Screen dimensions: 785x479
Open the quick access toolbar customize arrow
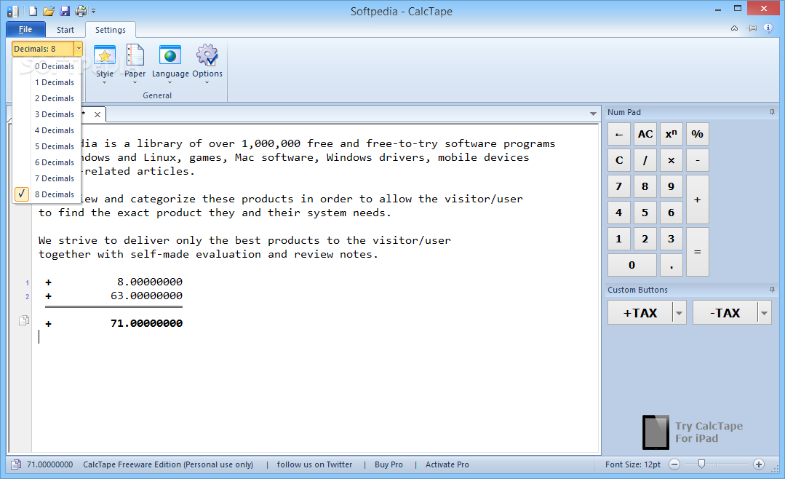tap(94, 11)
